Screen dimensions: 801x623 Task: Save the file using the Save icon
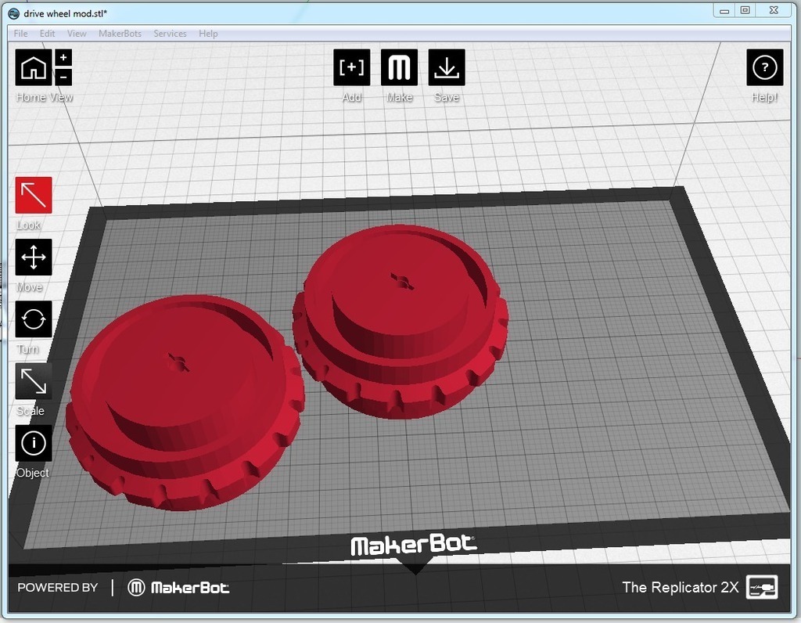[x=446, y=67]
